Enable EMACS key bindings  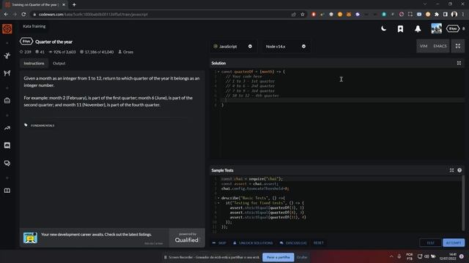[x=440, y=46]
